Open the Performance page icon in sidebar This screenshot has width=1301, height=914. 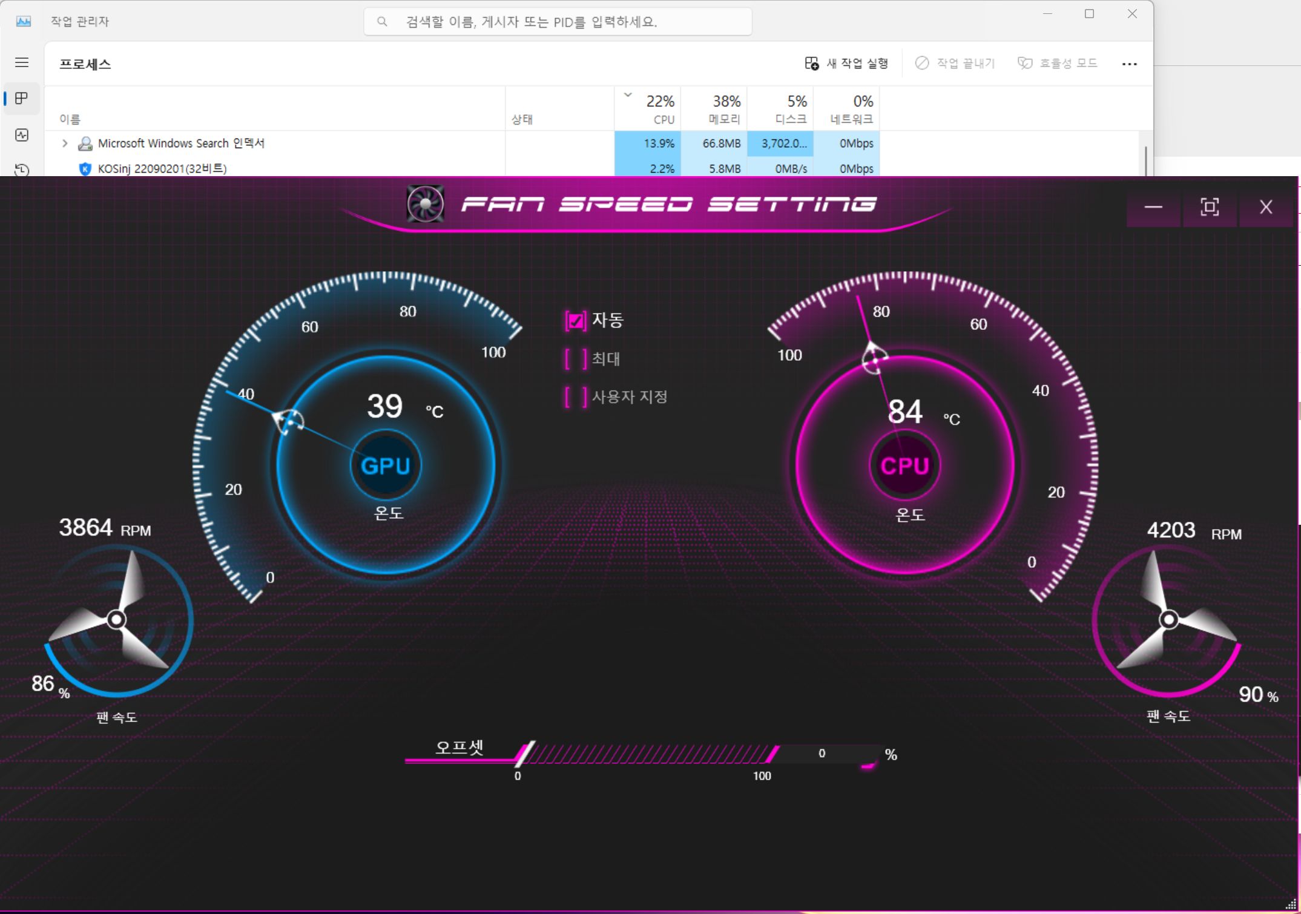22,135
